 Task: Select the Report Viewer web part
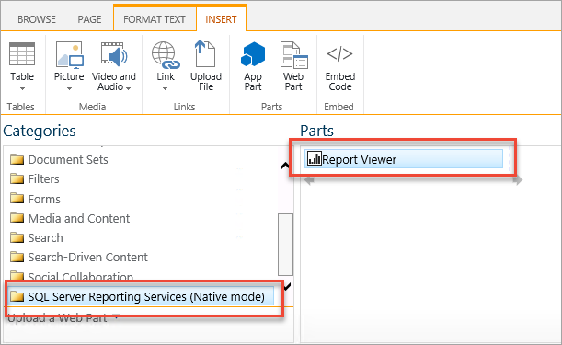point(404,159)
